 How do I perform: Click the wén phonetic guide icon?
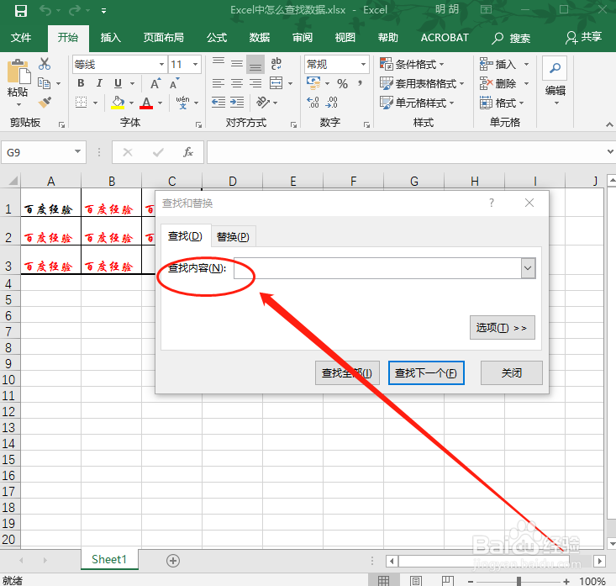pyautogui.click(x=182, y=103)
